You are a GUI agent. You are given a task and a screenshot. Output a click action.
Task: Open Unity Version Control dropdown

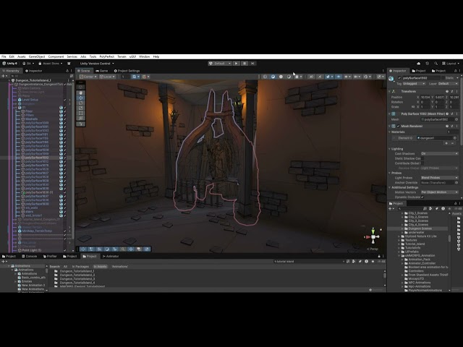pos(96,64)
